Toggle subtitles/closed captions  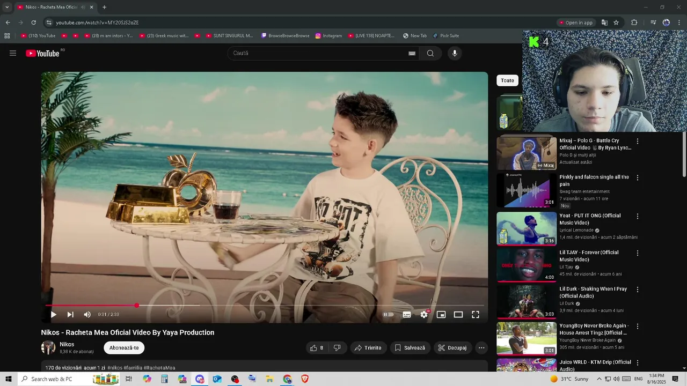[407, 315]
